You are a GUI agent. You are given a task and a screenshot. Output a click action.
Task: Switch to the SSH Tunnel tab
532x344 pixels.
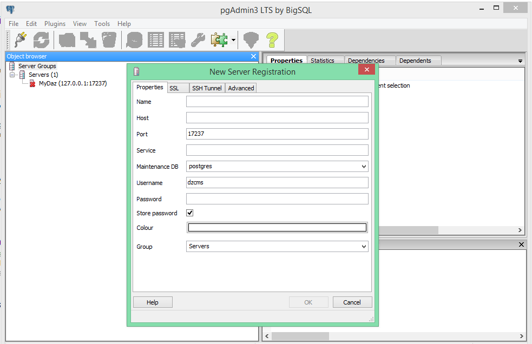(207, 88)
